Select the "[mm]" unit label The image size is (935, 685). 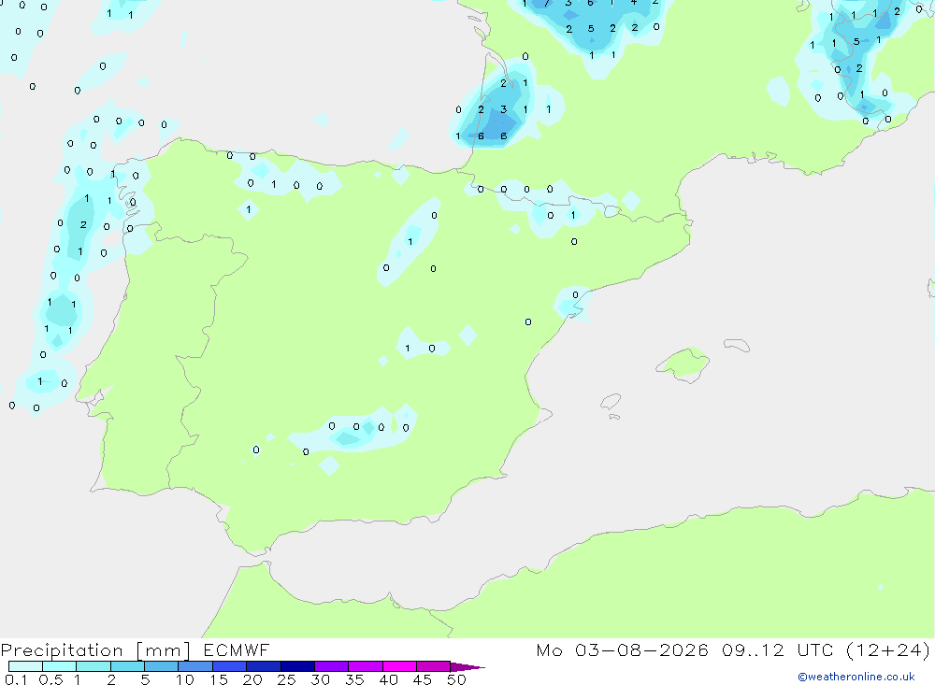click(163, 650)
